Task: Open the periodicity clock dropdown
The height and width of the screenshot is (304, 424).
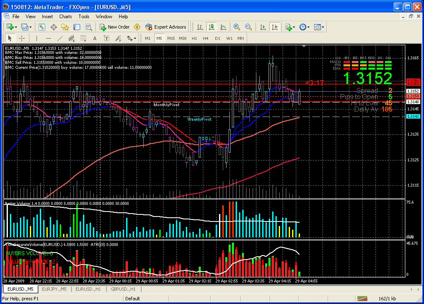Action: point(307,27)
